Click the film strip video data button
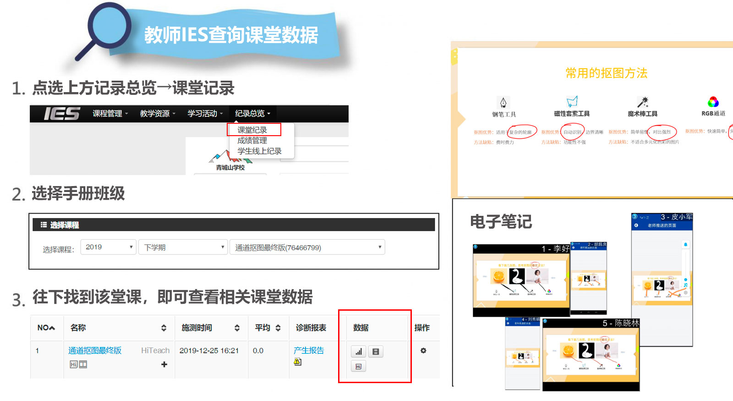Image resolution: width=733 pixels, height=401 pixels. coord(376,352)
